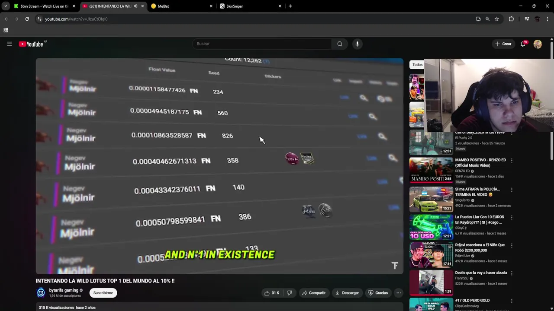This screenshot has height=311, width=554.
Task: Close the SkinSniper tab
Action: (280, 6)
